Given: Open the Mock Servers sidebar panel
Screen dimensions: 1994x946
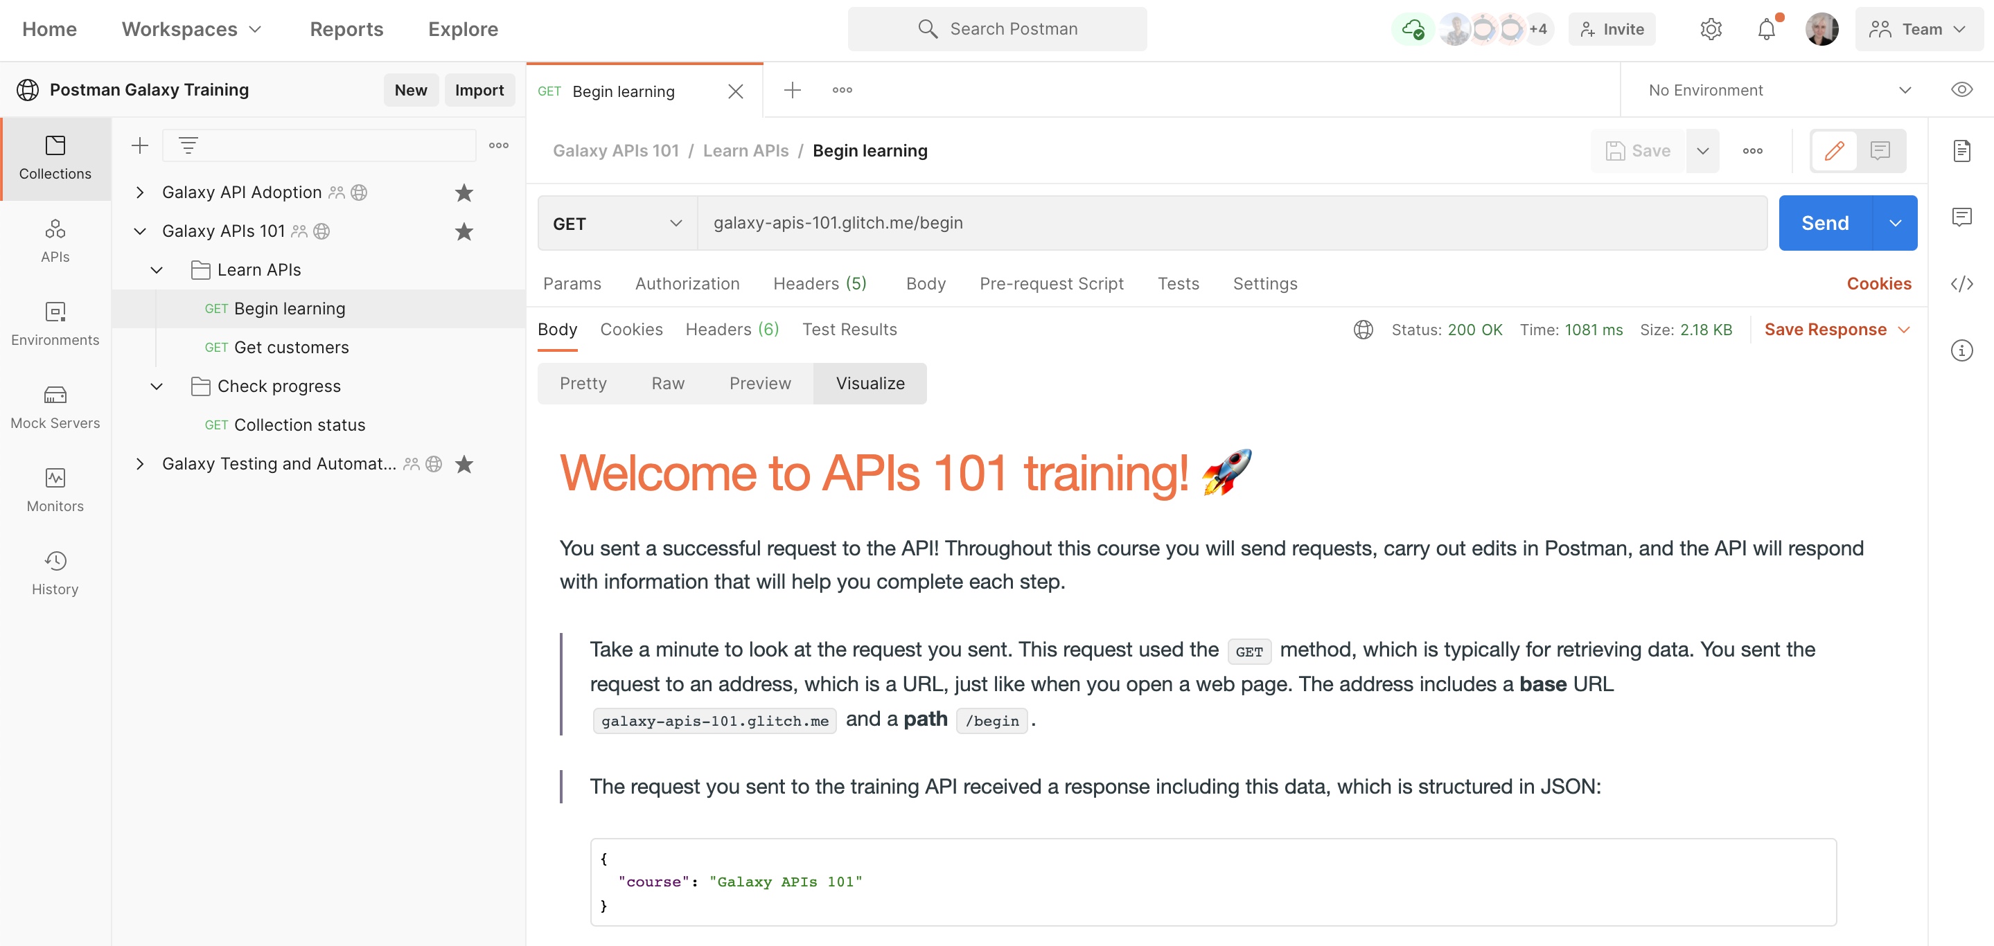Looking at the screenshot, I should (55, 407).
